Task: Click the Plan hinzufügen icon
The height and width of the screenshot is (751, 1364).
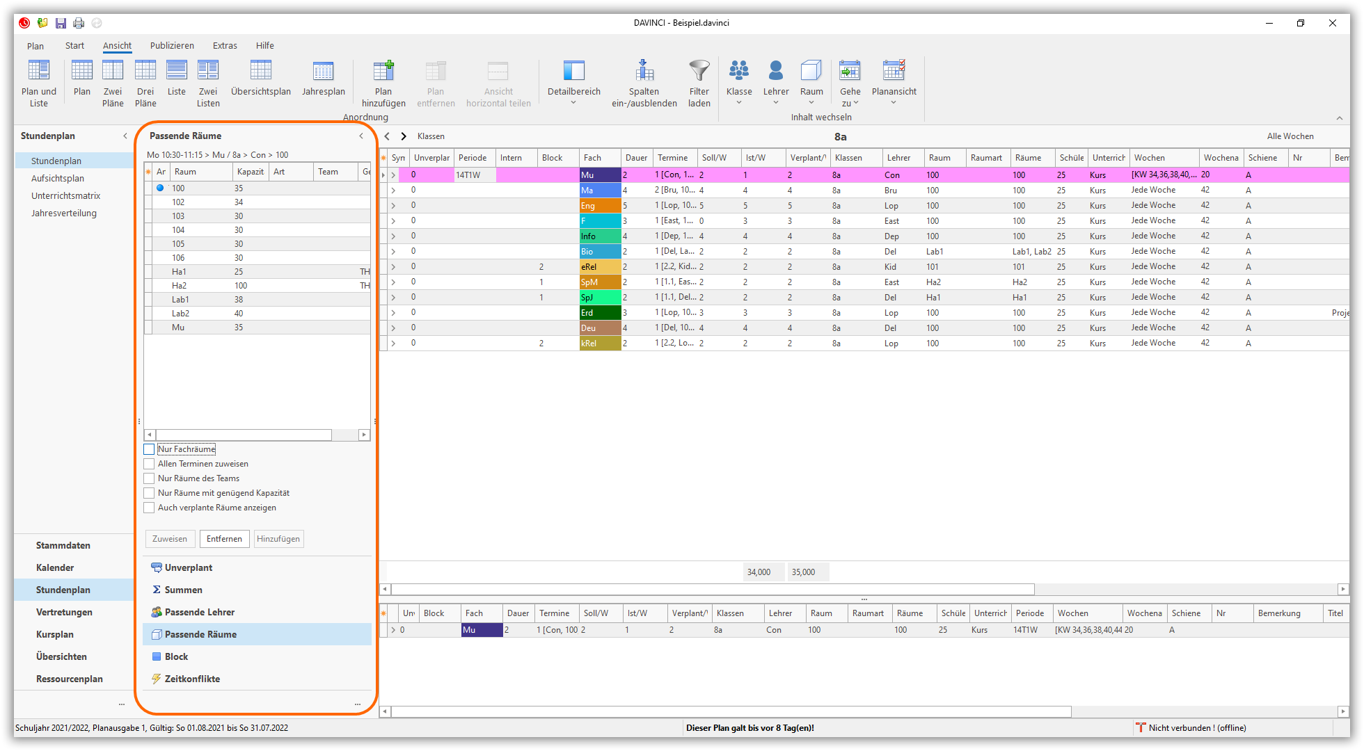Action: [383, 71]
